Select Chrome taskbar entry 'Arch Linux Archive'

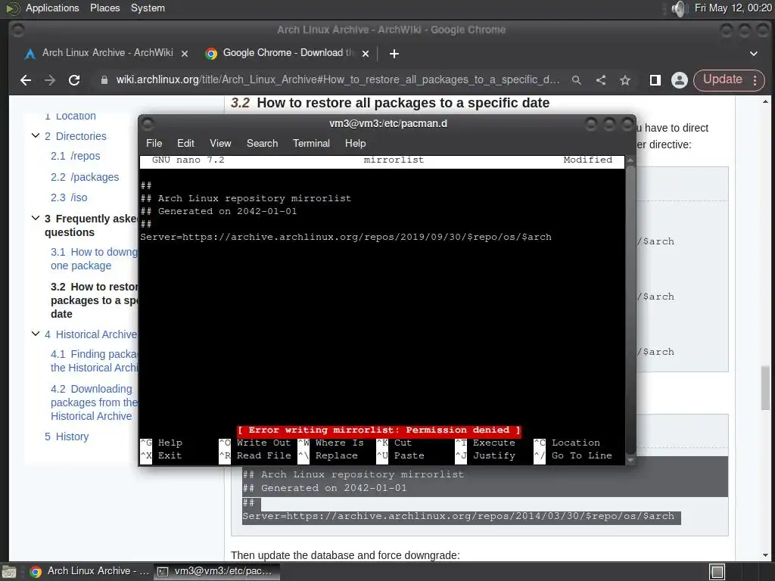tap(89, 571)
